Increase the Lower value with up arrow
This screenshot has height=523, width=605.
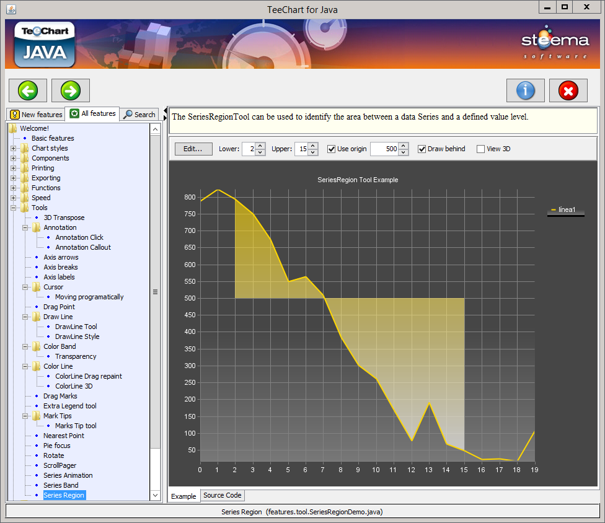coord(260,146)
